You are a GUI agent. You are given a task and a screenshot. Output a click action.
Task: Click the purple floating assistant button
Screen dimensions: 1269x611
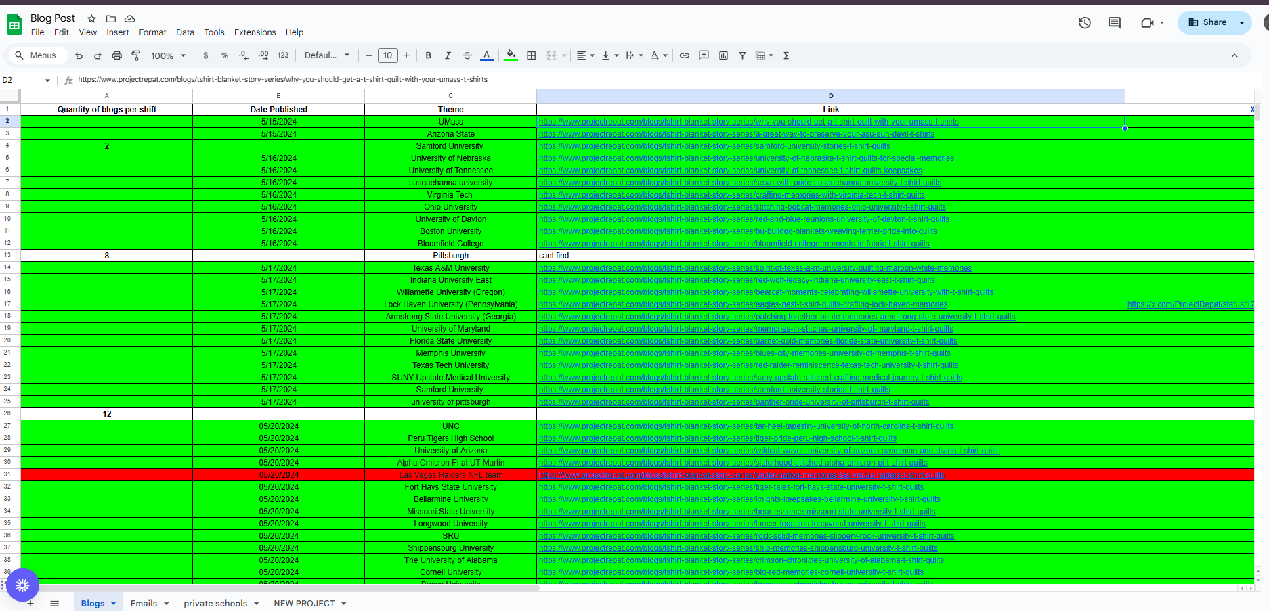pos(22,585)
